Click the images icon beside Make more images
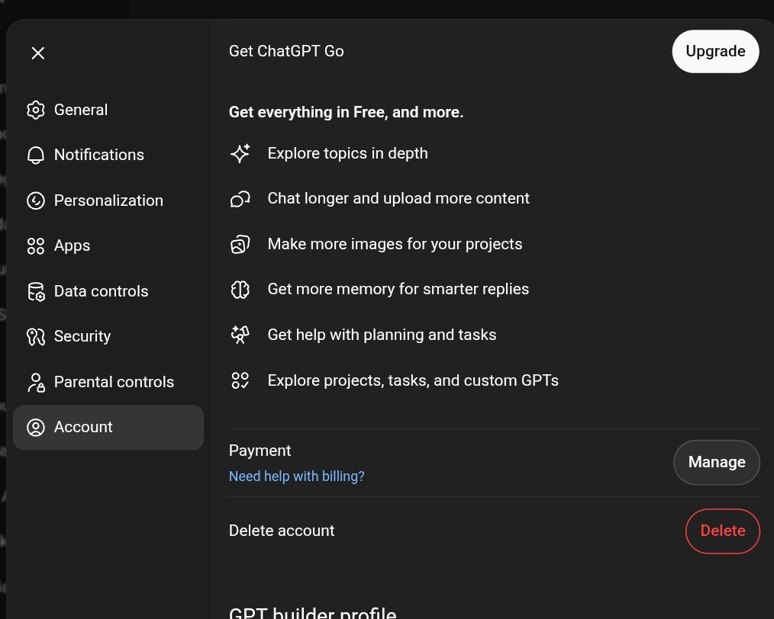The height and width of the screenshot is (619, 774). [x=240, y=244]
